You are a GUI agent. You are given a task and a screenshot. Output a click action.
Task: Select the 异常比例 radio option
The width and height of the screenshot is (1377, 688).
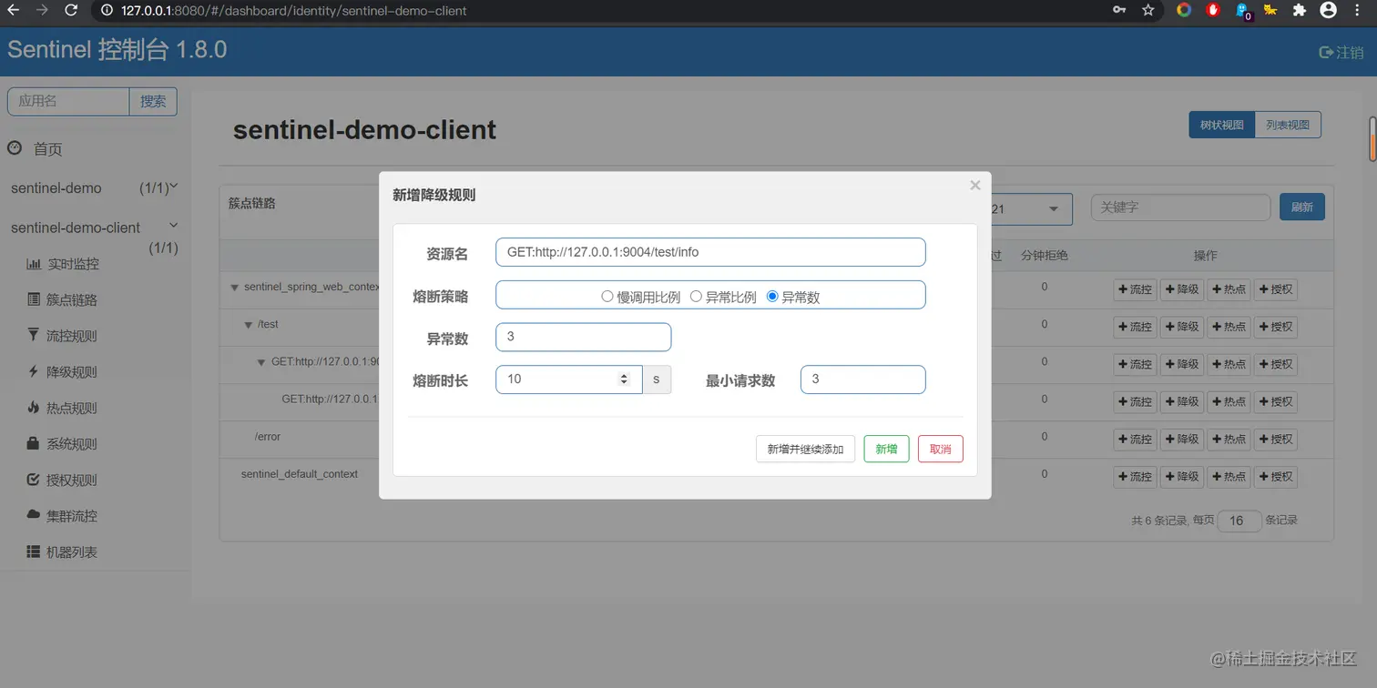click(696, 297)
